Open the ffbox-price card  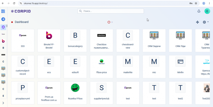click(x=102, y=67)
